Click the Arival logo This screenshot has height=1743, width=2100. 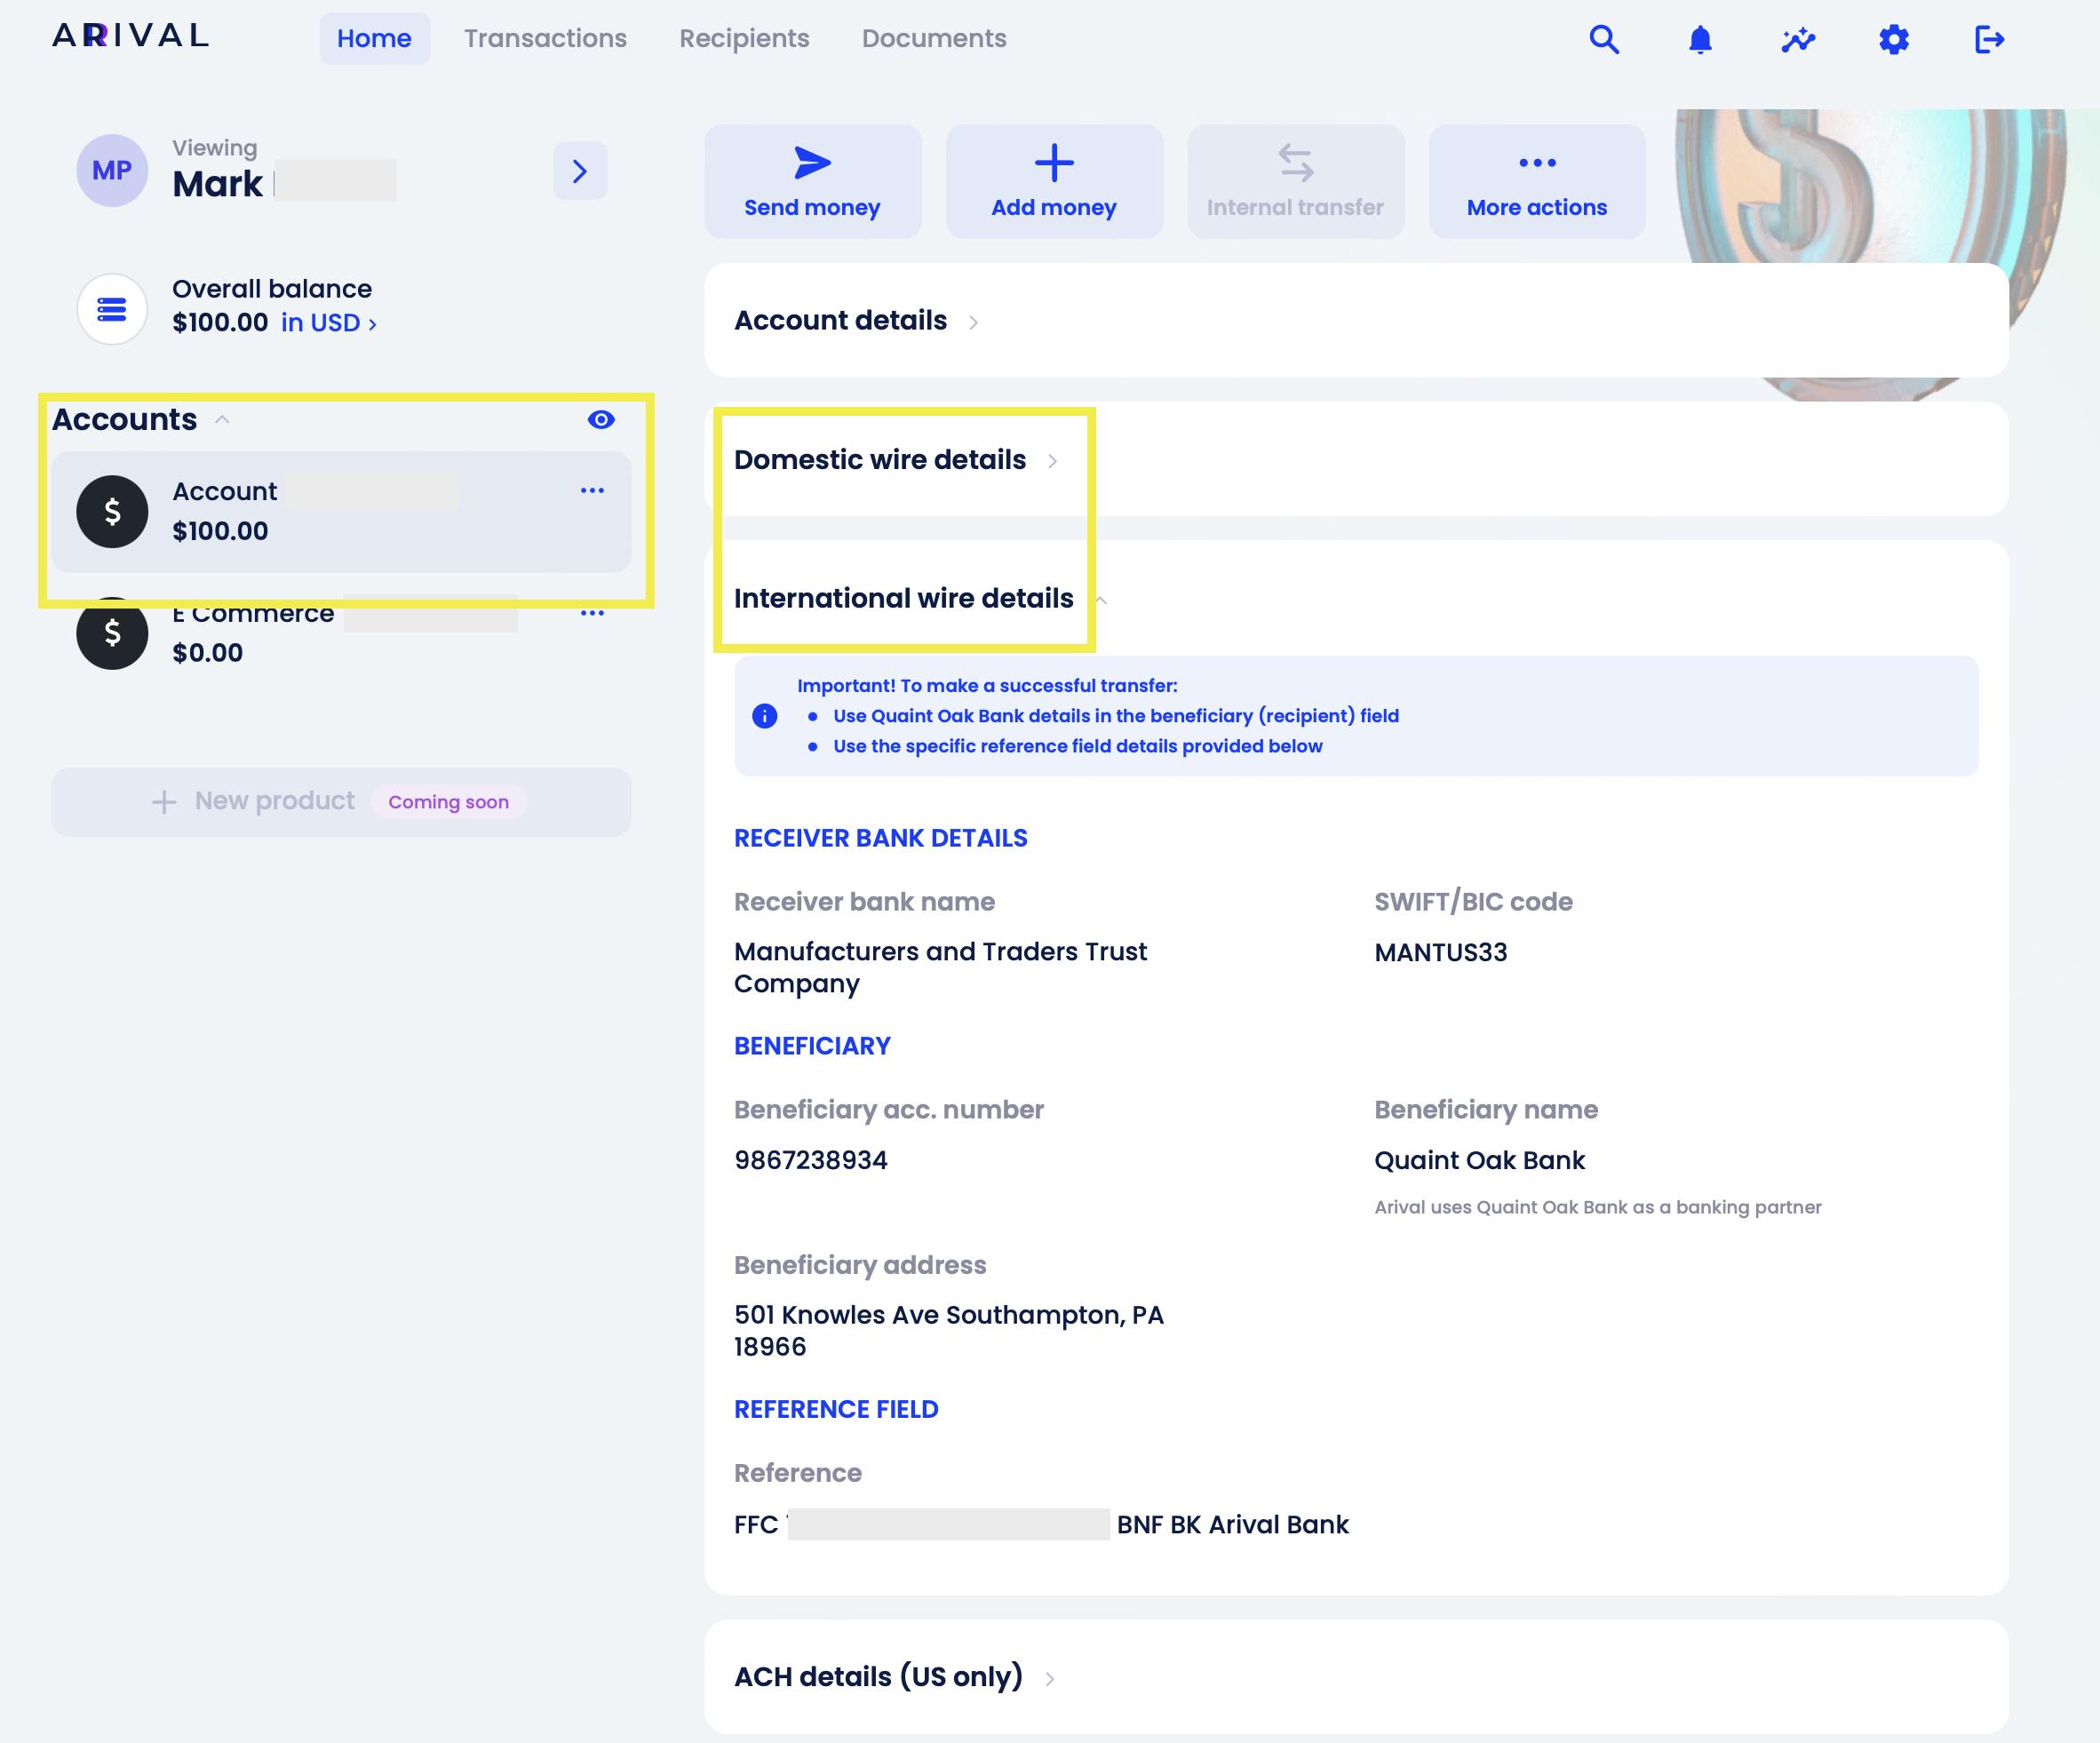[x=130, y=36]
